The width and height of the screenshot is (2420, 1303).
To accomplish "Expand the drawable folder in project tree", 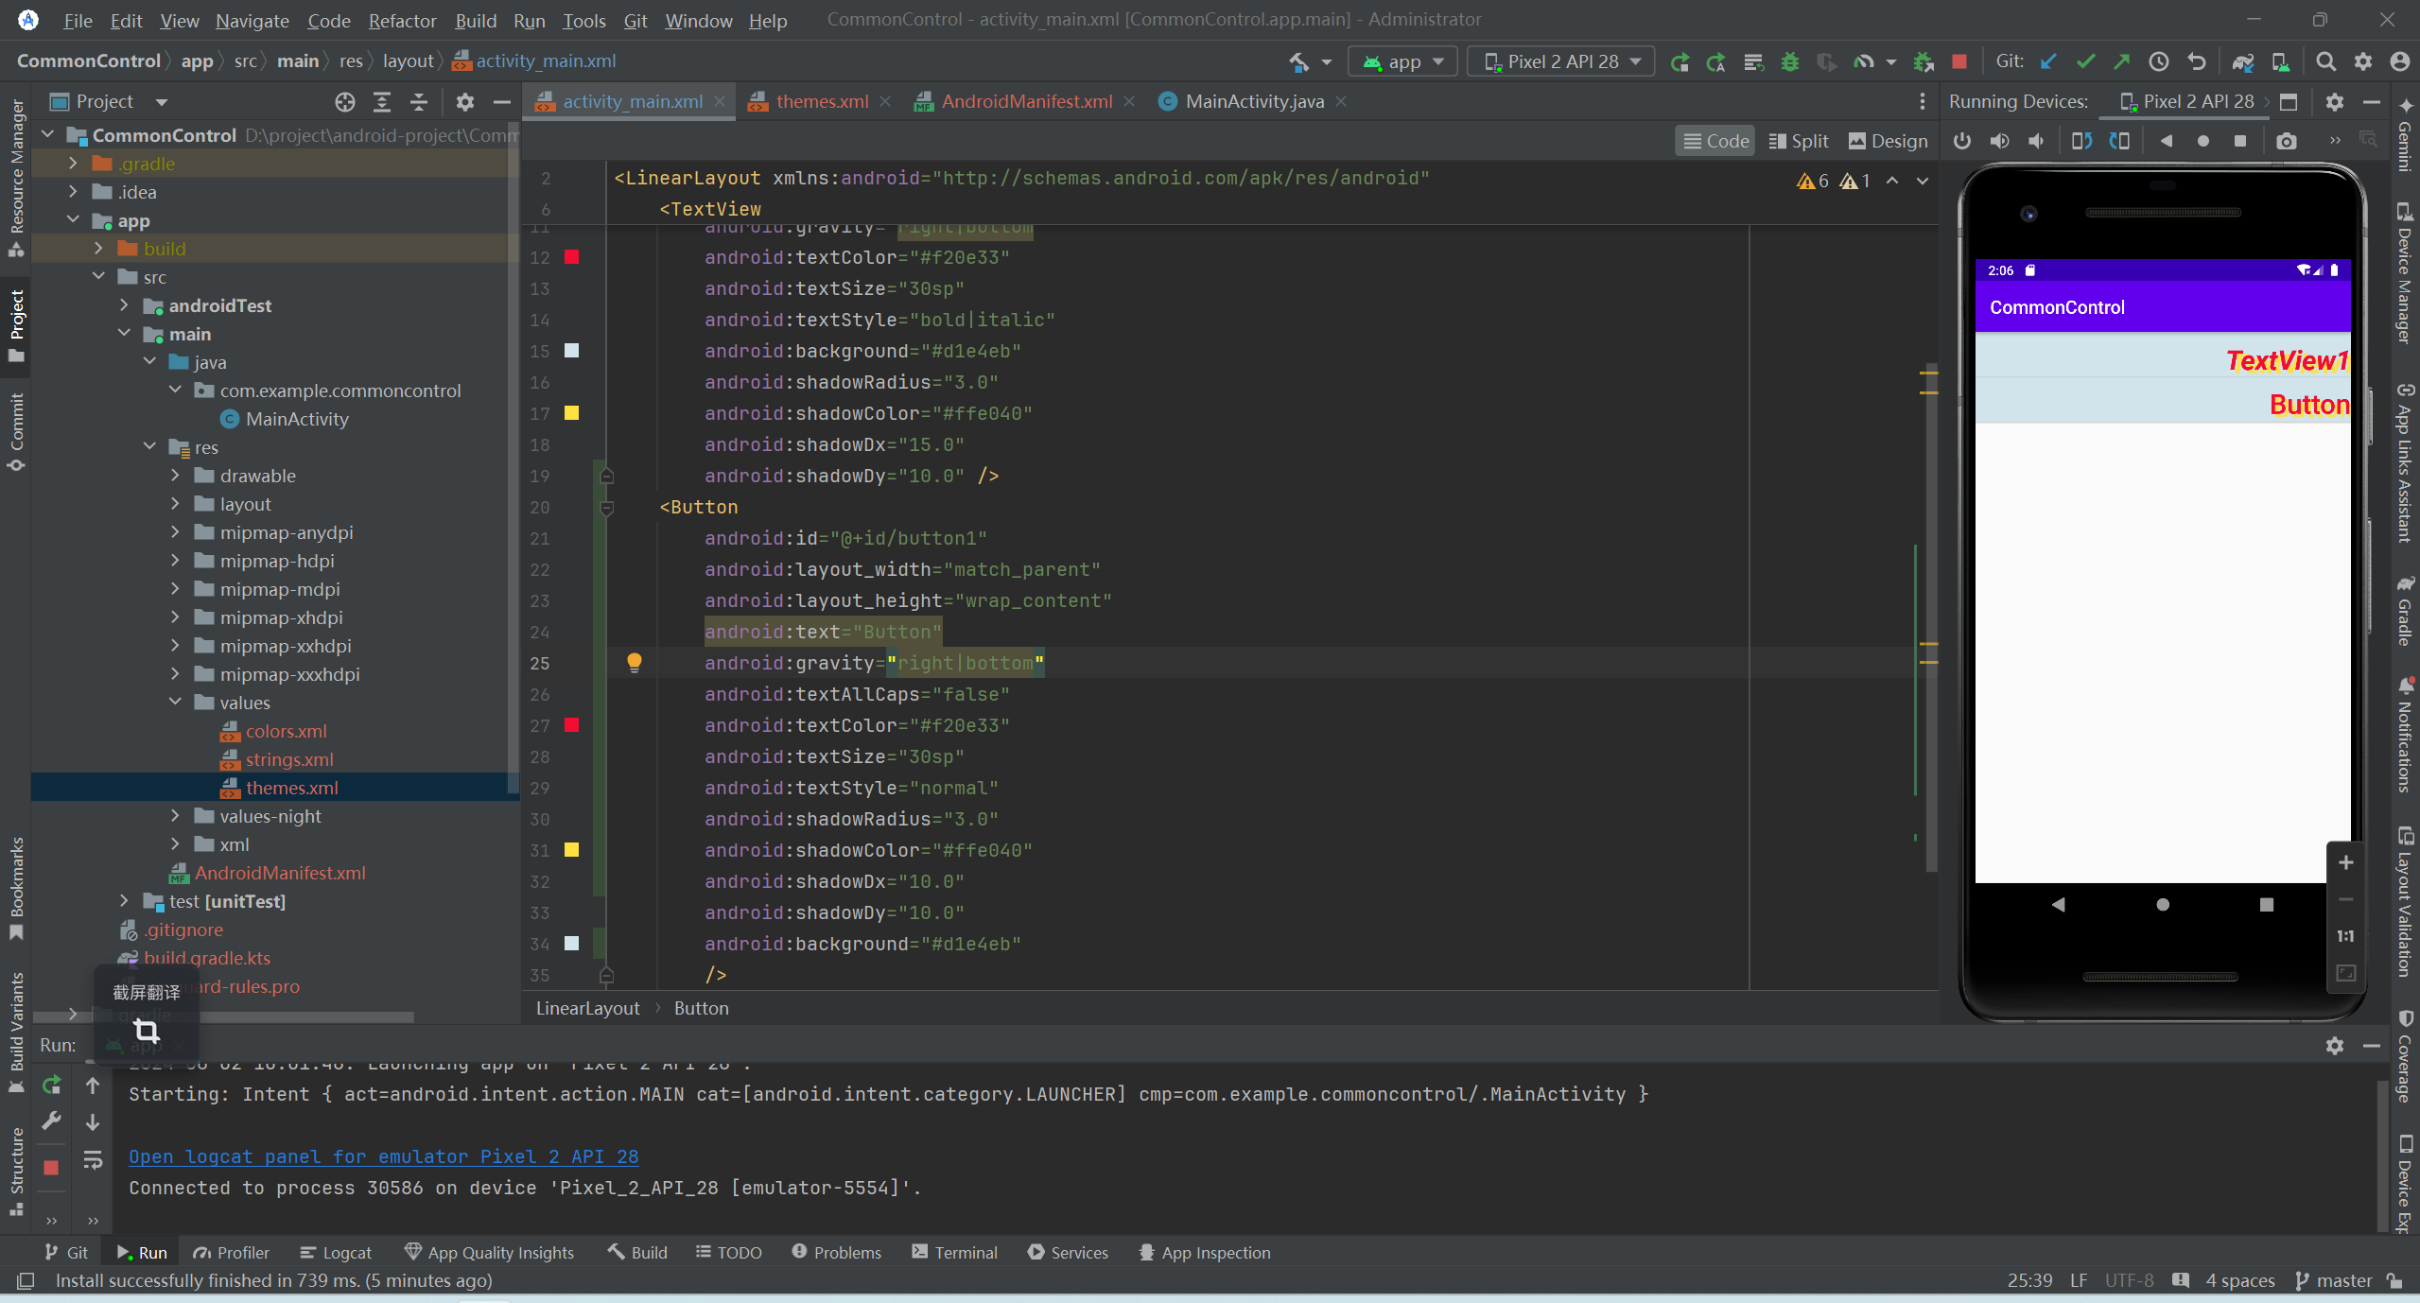I will 177,475.
